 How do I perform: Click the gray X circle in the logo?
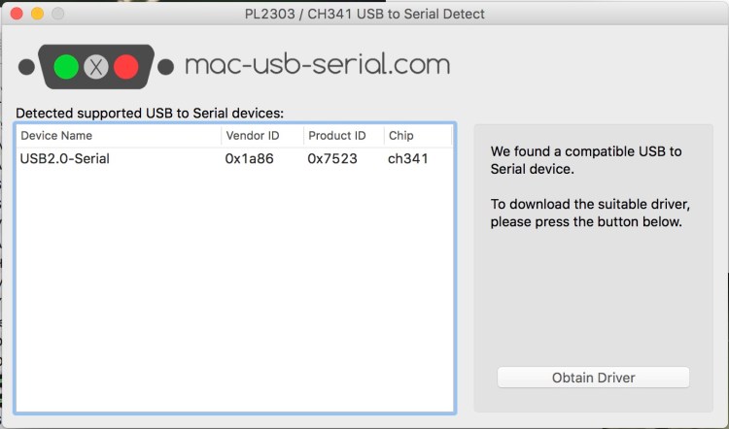coord(95,67)
